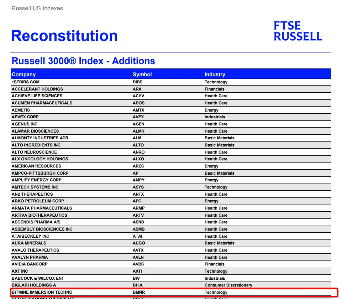Select the BABCOCK & WILCOX ENT entry

38,278
